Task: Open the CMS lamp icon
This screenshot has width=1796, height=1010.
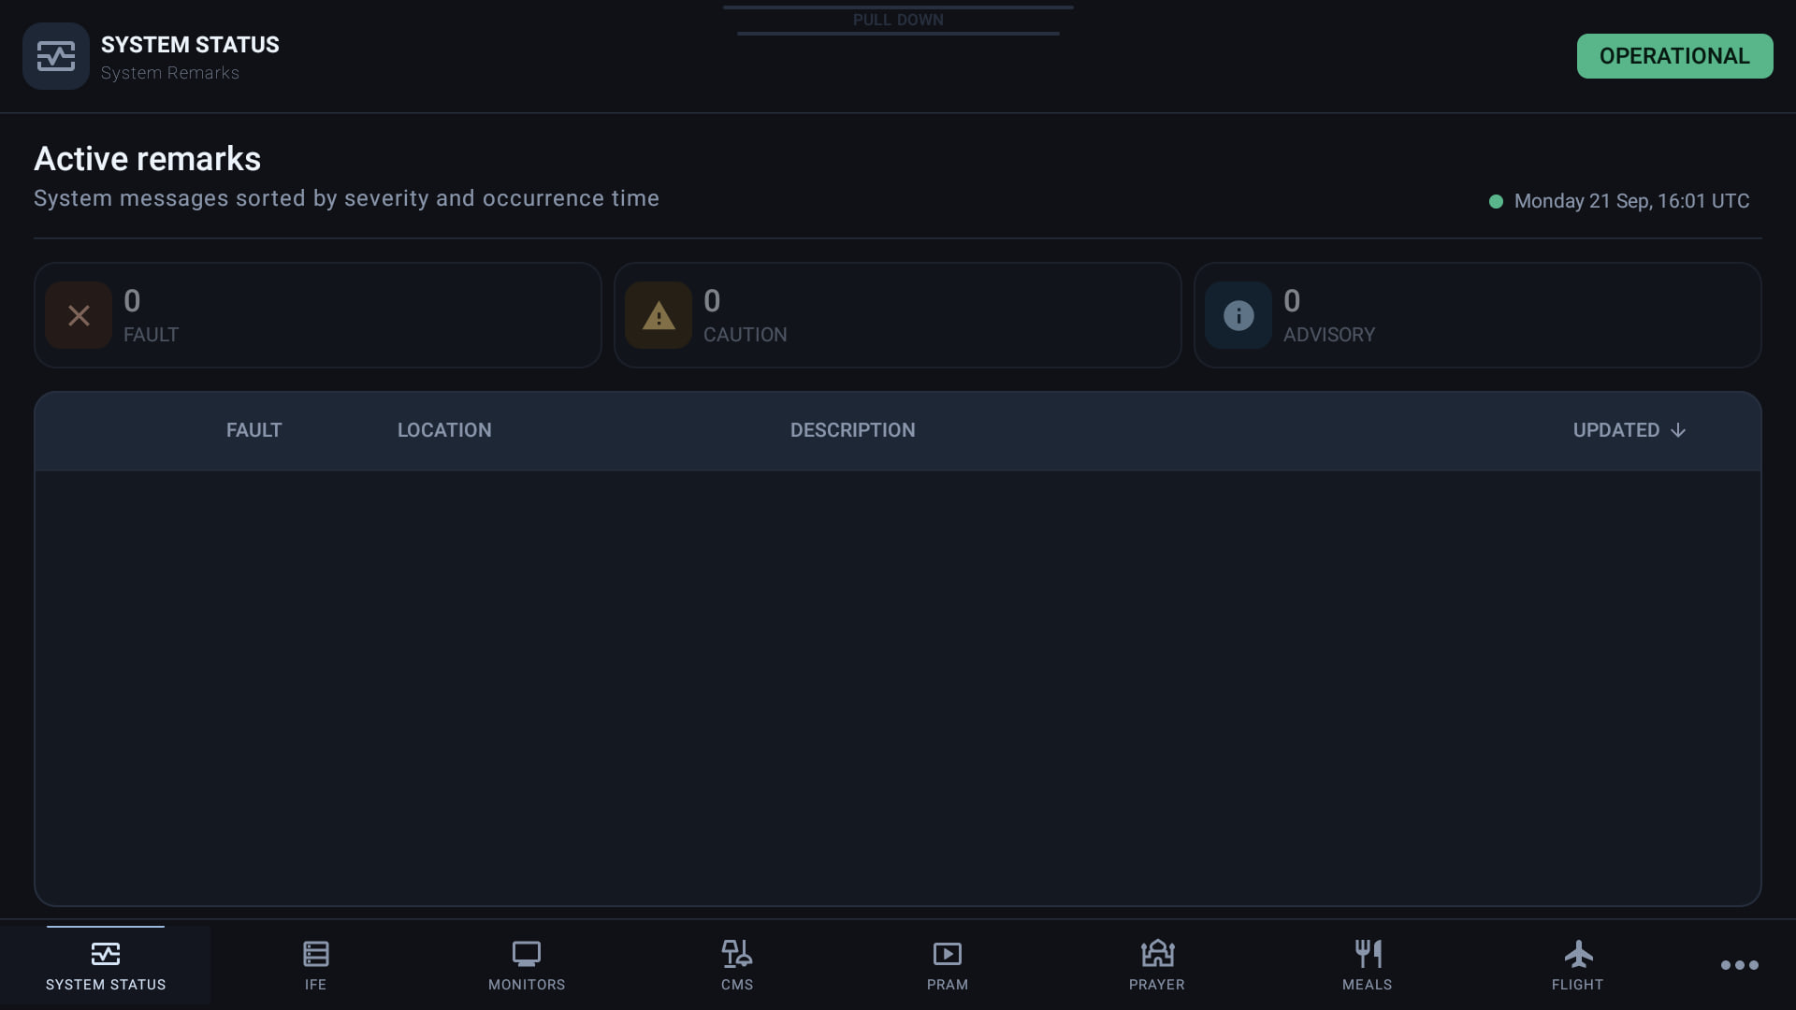Action: (737, 954)
